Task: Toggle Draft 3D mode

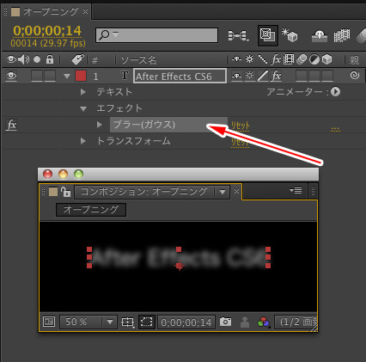Action: [290, 35]
